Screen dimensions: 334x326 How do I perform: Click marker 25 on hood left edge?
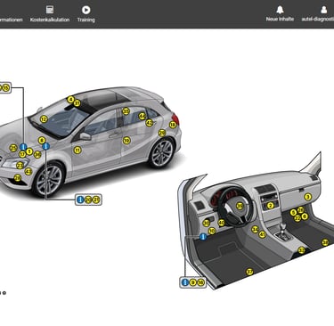click(x=13, y=148)
